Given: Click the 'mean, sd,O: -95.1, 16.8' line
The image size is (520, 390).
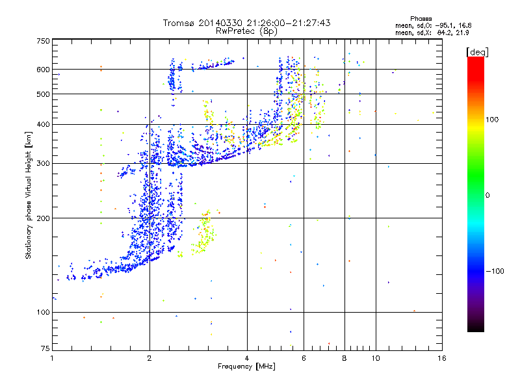Looking at the screenshot, I should [x=433, y=26].
